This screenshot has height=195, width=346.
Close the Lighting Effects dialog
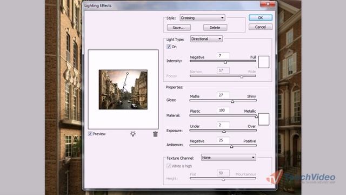(268, 4)
